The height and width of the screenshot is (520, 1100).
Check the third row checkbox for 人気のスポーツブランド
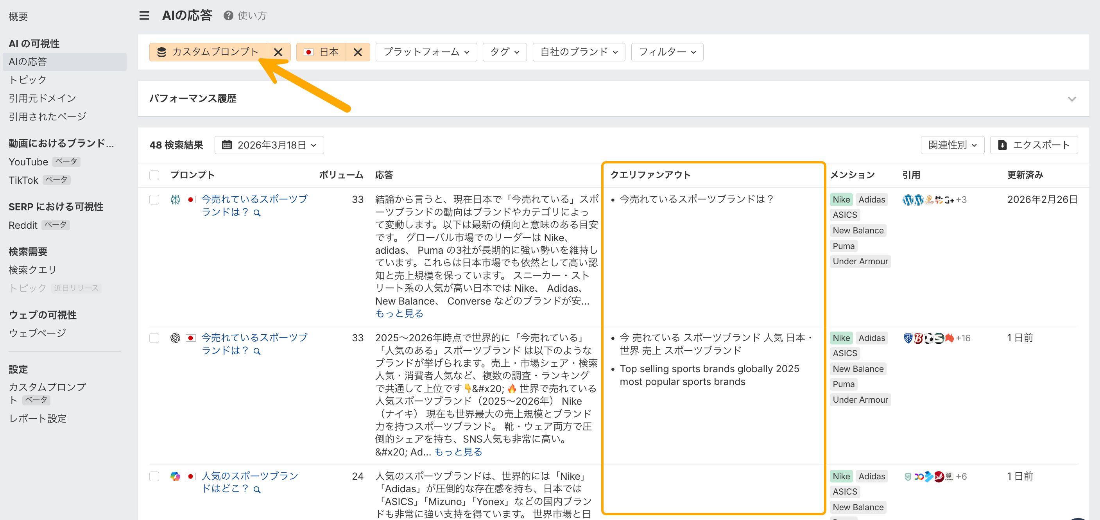pos(154,477)
